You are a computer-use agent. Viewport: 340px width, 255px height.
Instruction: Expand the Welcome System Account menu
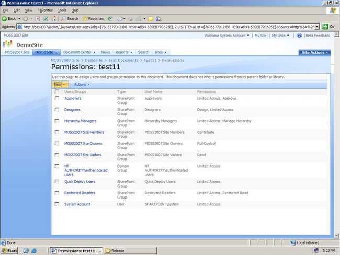point(226,36)
